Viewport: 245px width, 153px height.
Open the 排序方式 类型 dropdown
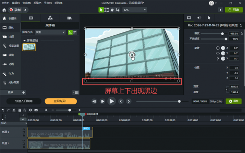[50, 32]
